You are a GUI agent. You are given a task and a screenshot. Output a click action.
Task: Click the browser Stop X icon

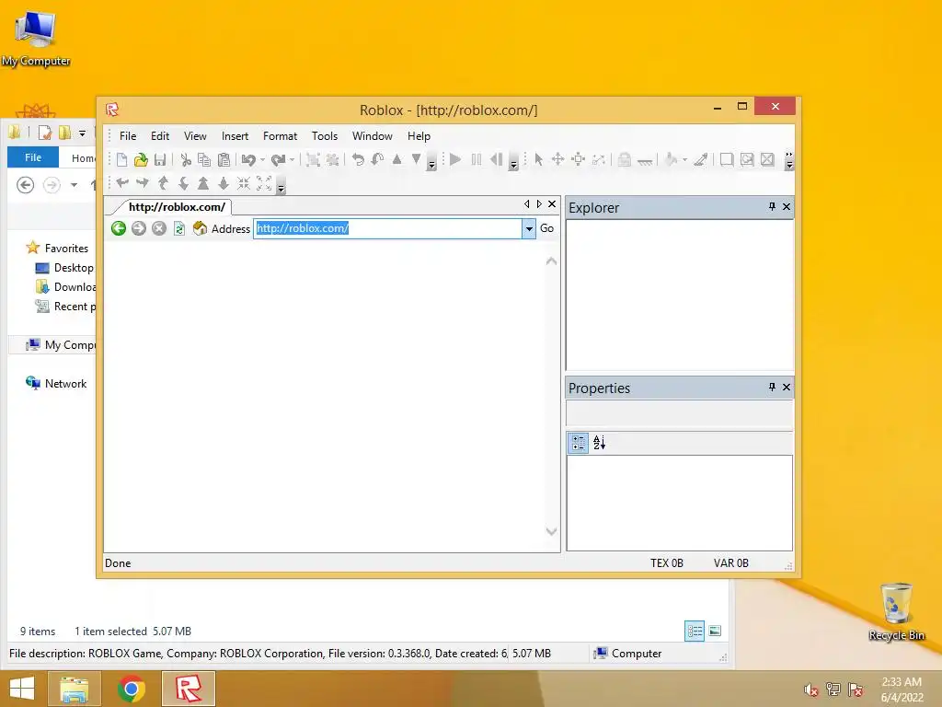[158, 228]
